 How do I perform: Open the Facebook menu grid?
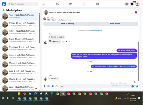coord(126,4)
